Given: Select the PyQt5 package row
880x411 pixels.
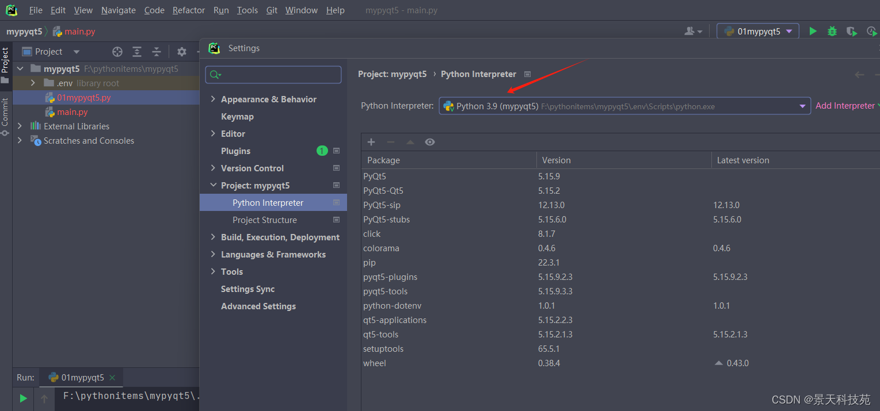Looking at the screenshot, I should click(620, 176).
